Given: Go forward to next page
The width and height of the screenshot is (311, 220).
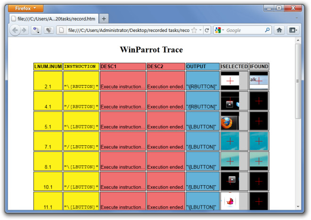Looking at the screenshot, I should point(24,30).
